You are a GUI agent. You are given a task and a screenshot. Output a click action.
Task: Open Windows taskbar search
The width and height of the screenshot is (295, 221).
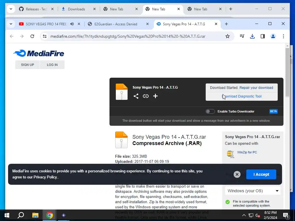click(x=21, y=215)
